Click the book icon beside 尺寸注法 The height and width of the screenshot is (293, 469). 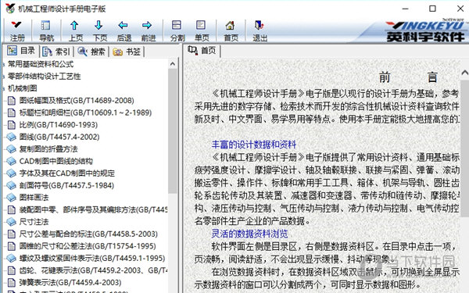click(x=12, y=222)
